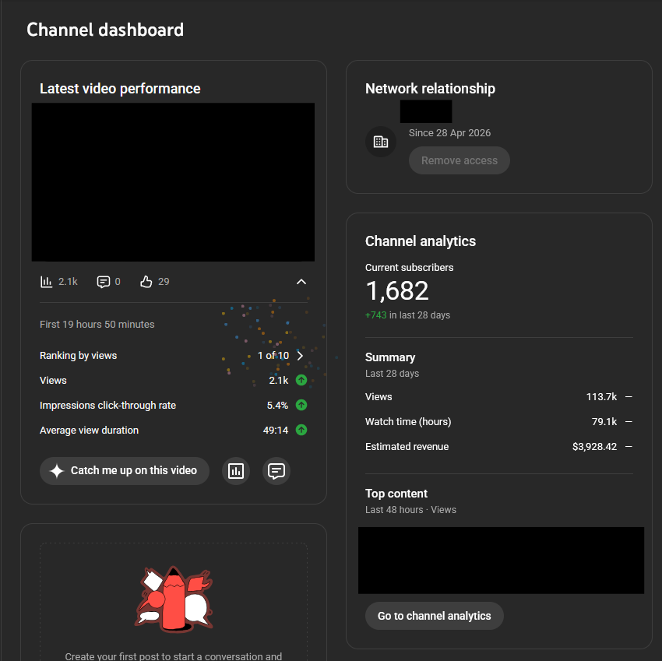
Task: Click the views bar icon showing 2.1k
Action: 46,282
